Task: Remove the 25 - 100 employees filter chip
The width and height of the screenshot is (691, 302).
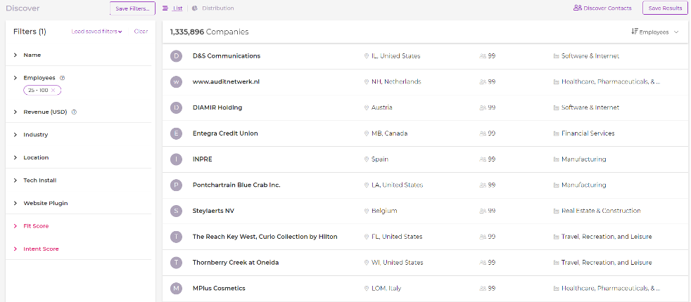Action: point(53,90)
